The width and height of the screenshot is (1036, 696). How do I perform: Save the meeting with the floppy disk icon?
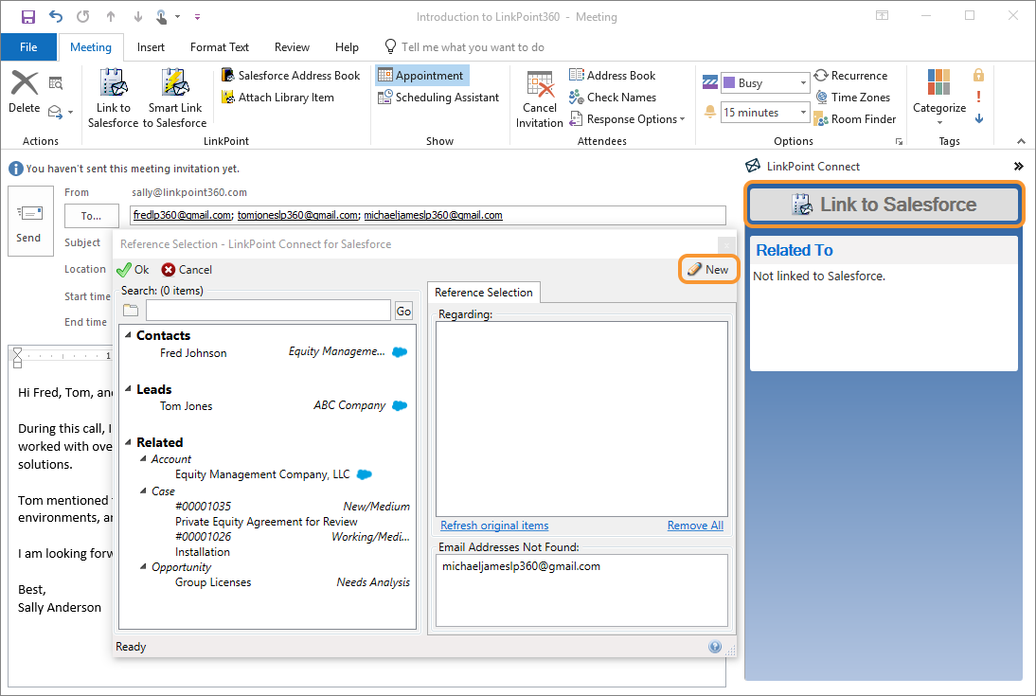pyautogui.click(x=27, y=16)
